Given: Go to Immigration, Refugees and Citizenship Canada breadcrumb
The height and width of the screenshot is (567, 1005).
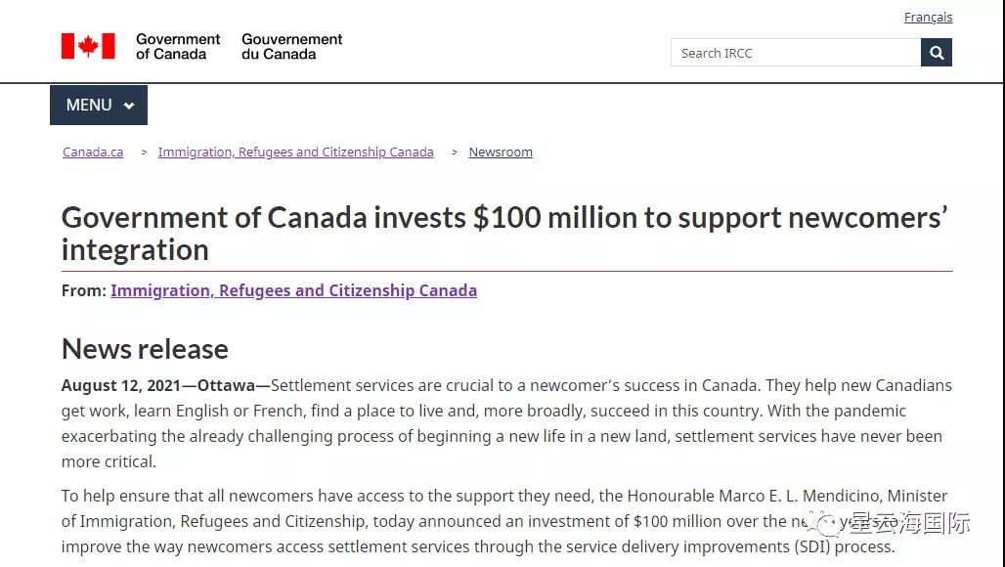Looking at the screenshot, I should click(295, 153).
